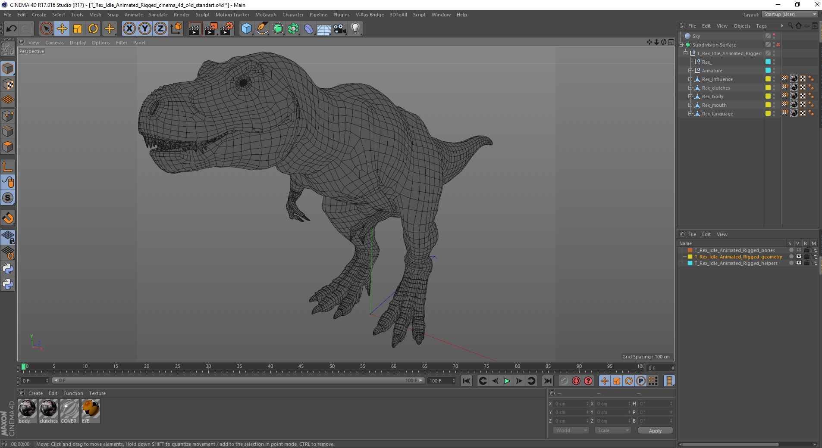The height and width of the screenshot is (448, 822).
Task: Toggle X axis lock
Action: pyautogui.click(x=129, y=29)
